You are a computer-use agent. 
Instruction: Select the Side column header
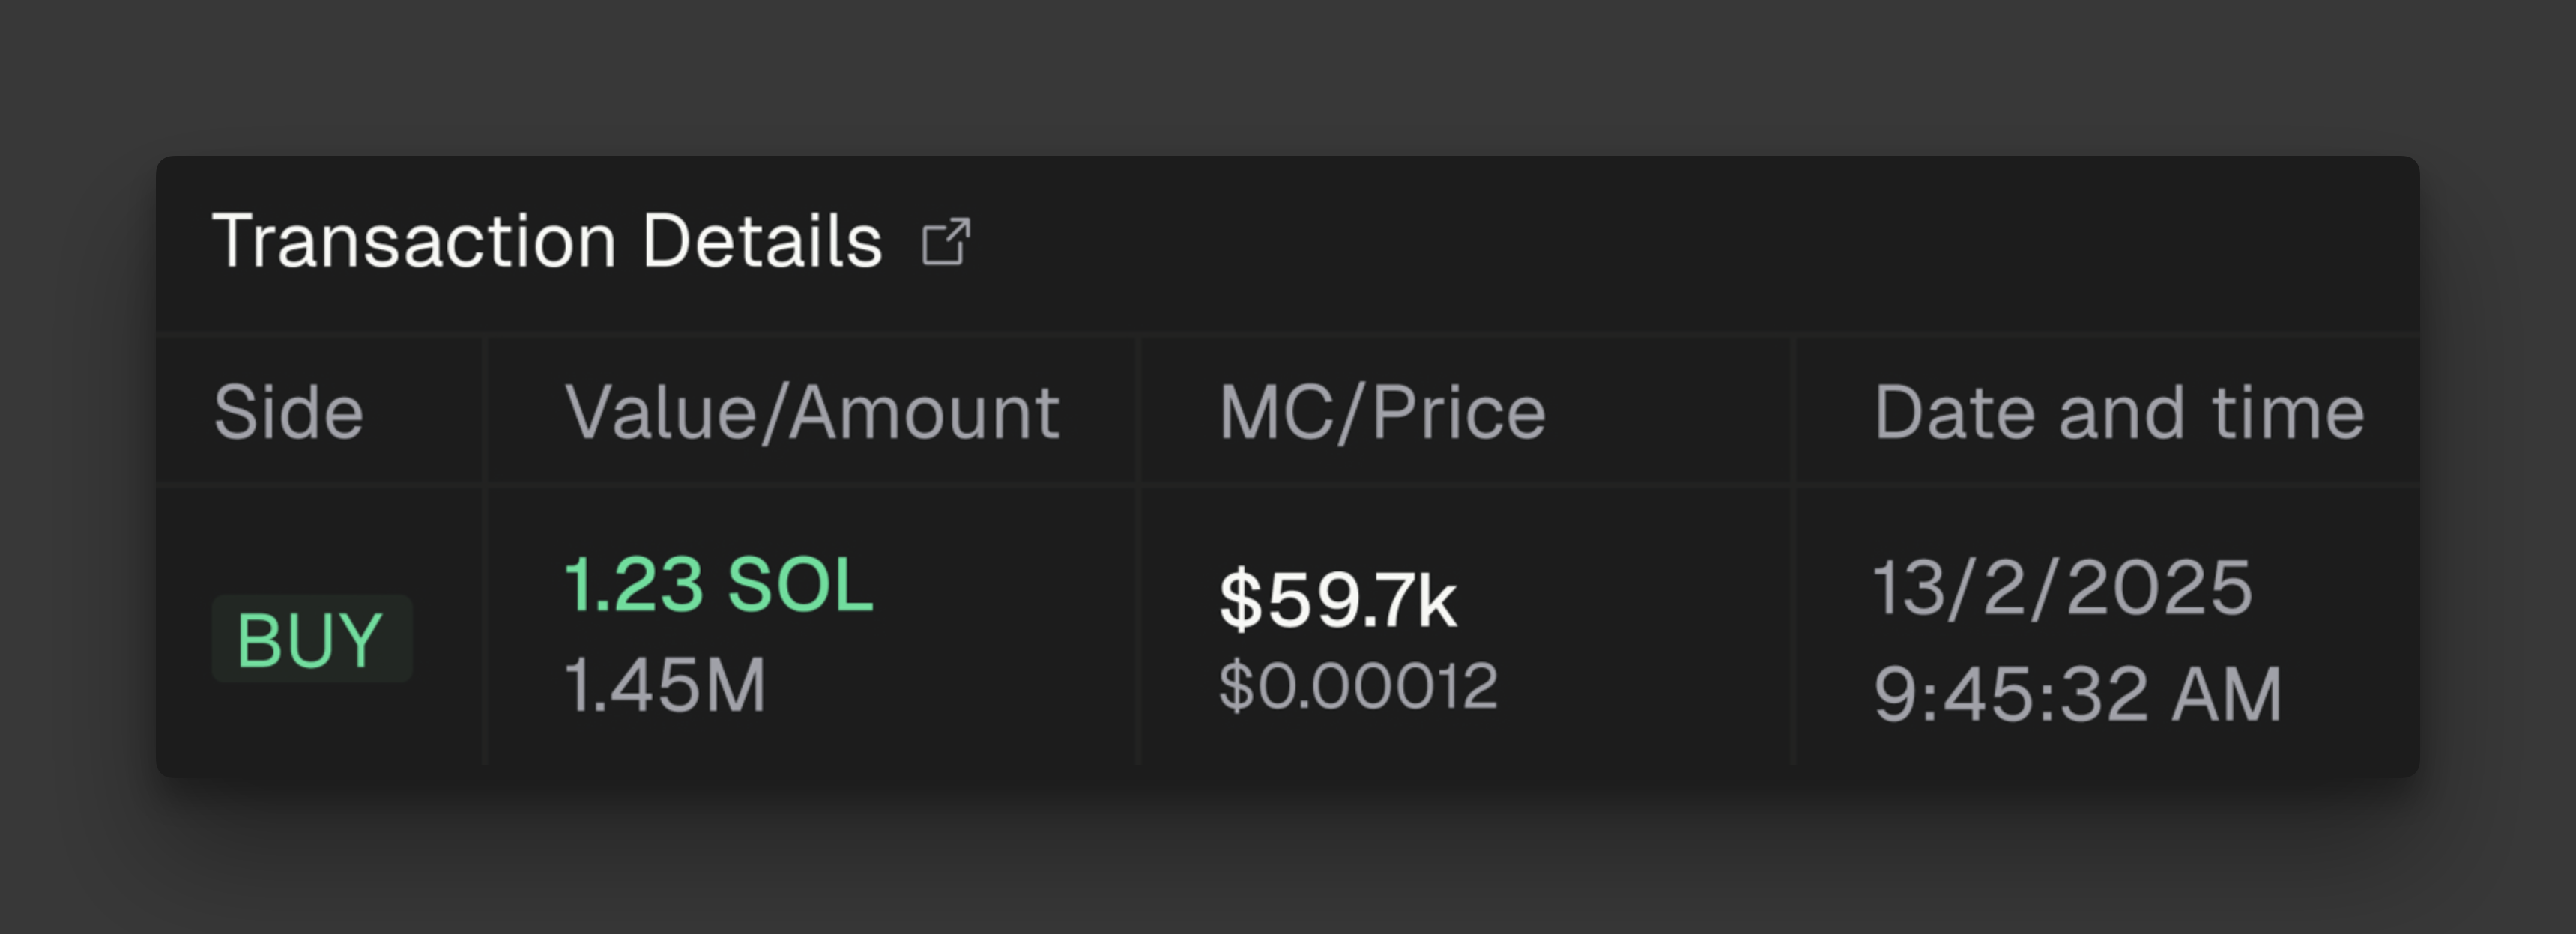click(x=288, y=412)
